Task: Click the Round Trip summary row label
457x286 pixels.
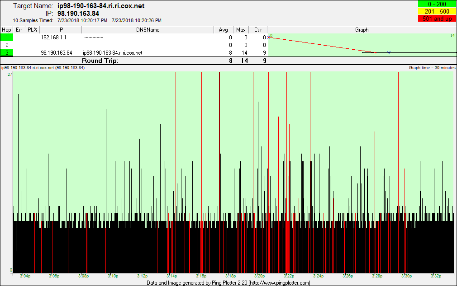Action: (100, 61)
